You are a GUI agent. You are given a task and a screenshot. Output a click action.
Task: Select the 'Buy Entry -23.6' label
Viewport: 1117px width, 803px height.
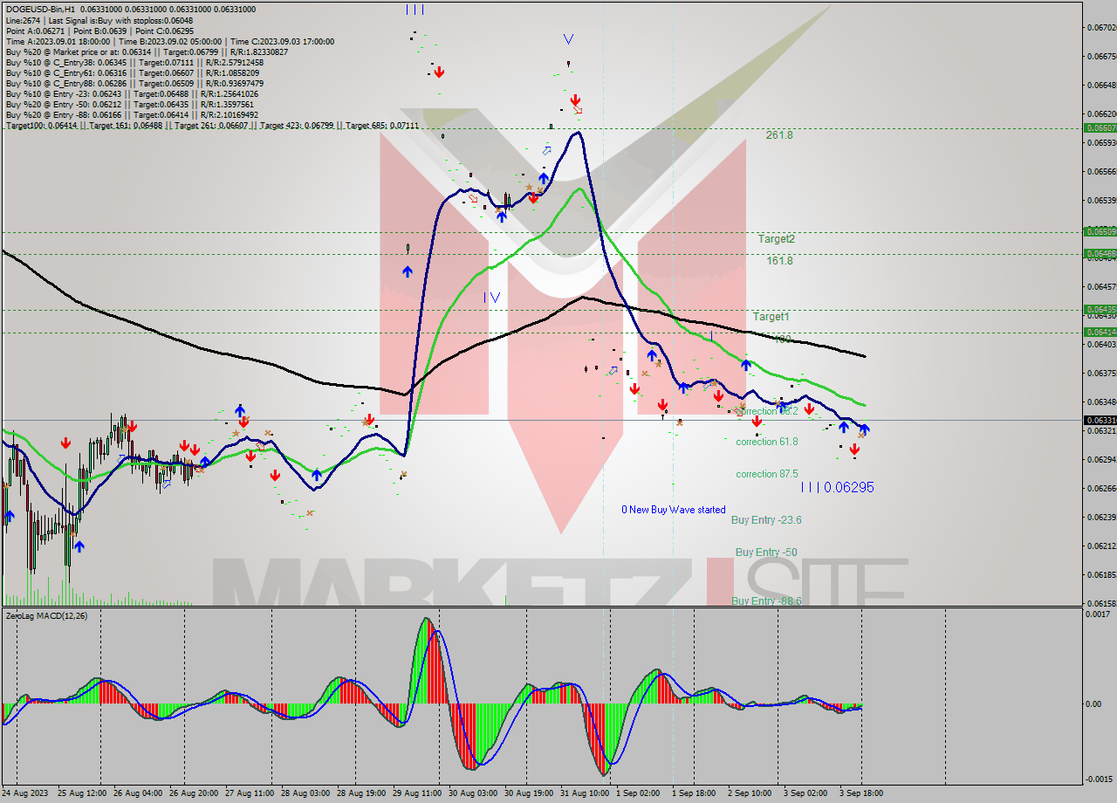tap(766, 520)
